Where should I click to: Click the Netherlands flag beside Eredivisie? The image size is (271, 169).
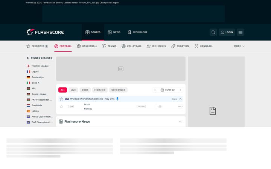click(28, 106)
